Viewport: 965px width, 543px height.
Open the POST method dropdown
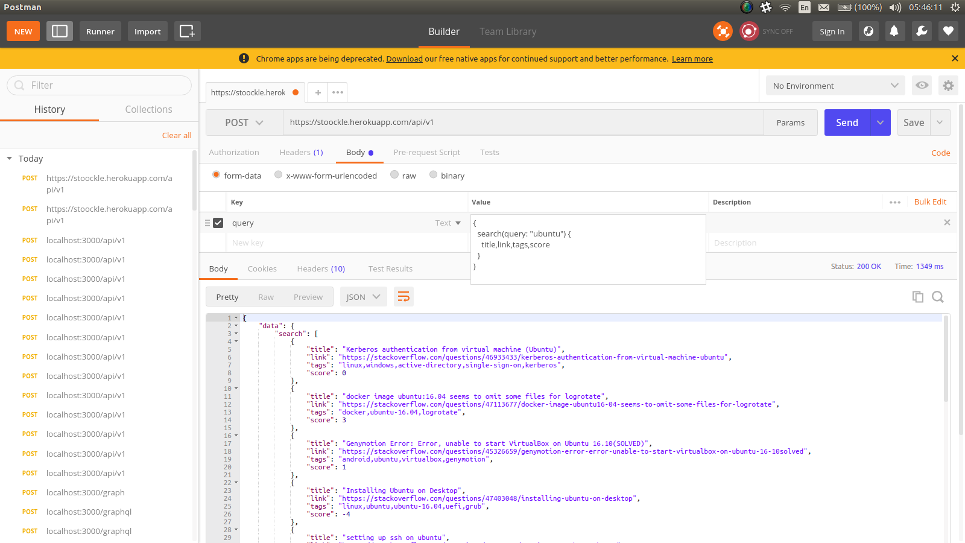click(x=244, y=122)
